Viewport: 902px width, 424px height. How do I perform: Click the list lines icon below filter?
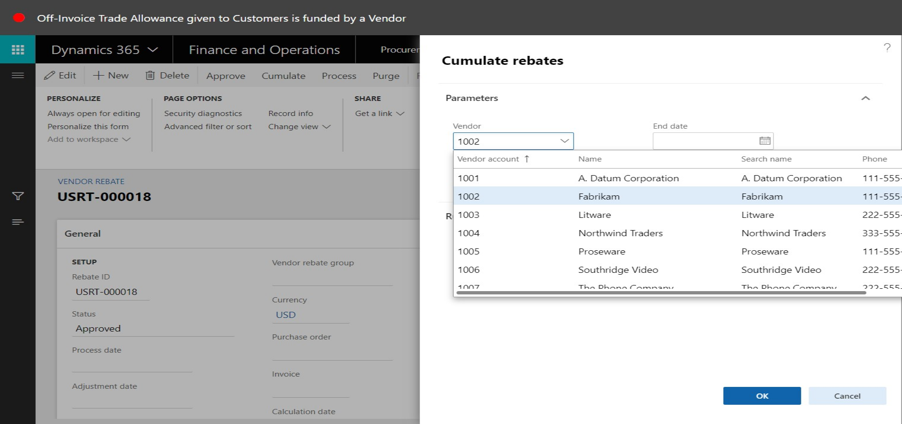17,222
